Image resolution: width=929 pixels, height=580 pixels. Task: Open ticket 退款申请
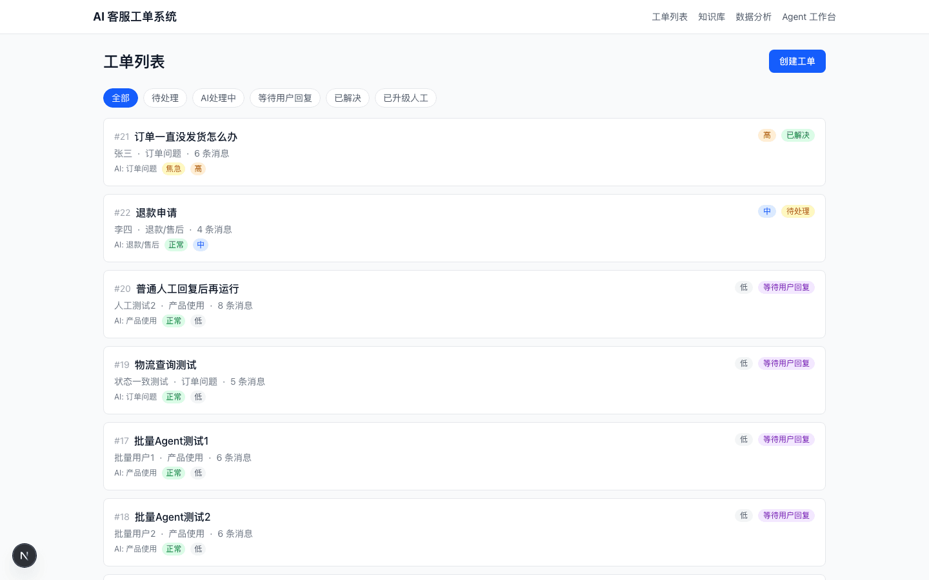pyautogui.click(x=156, y=213)
